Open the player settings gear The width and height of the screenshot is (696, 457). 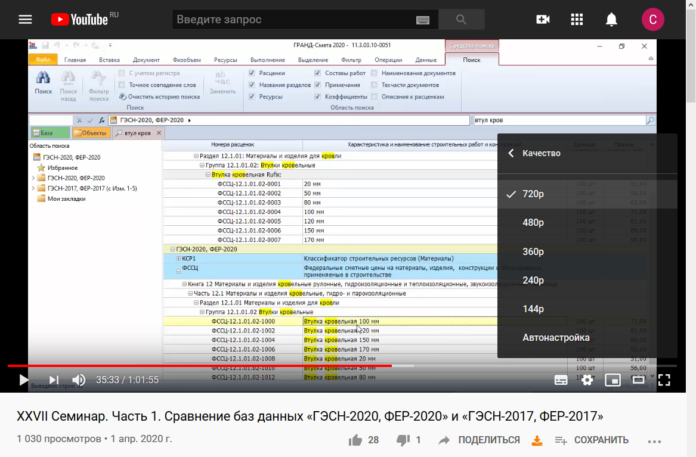pyautogui.click(x=587, y=380)
